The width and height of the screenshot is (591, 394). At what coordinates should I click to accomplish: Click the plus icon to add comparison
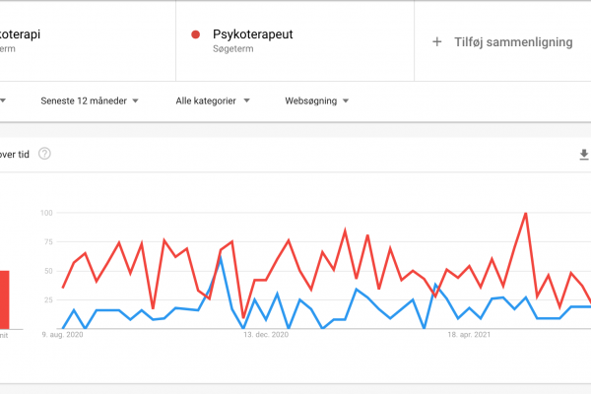click(x=437, y=42)
